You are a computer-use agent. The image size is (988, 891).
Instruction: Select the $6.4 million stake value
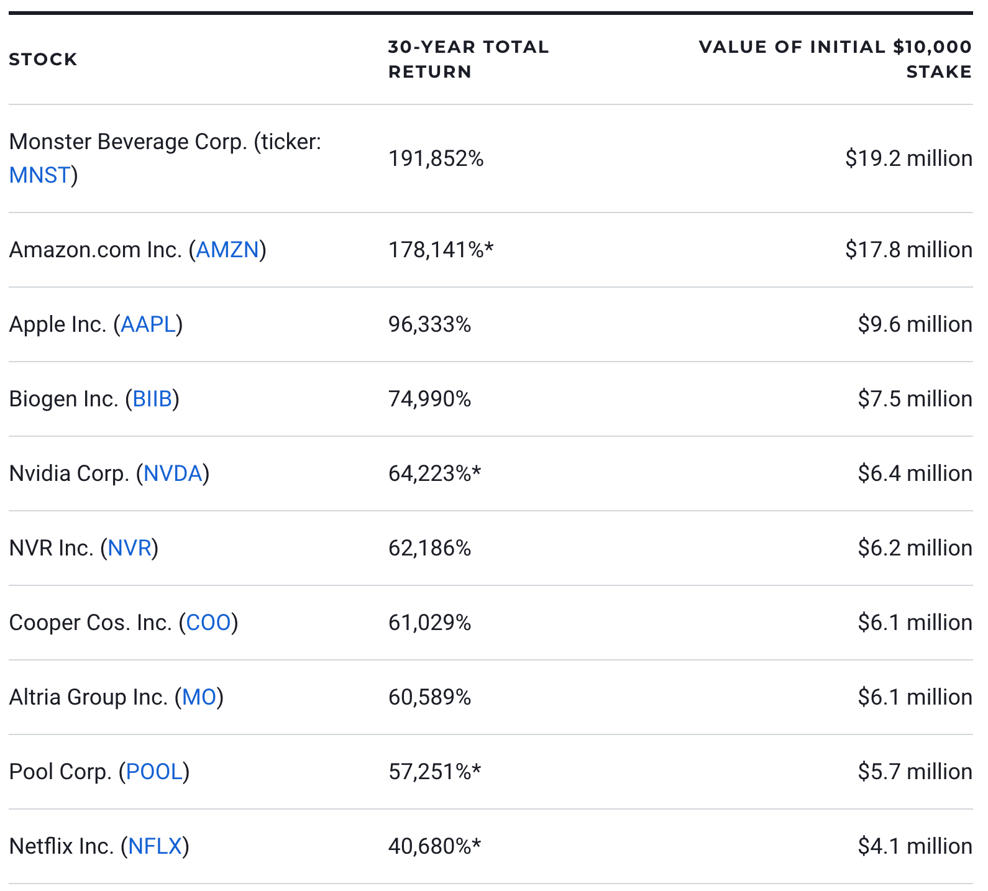[915, 473]
